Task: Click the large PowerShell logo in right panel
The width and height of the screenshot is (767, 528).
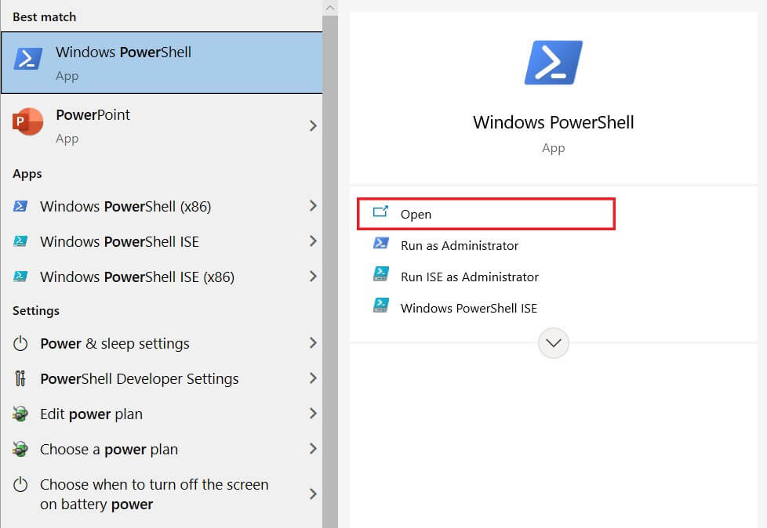Action: pyautogui.click(x=553, y=62)
